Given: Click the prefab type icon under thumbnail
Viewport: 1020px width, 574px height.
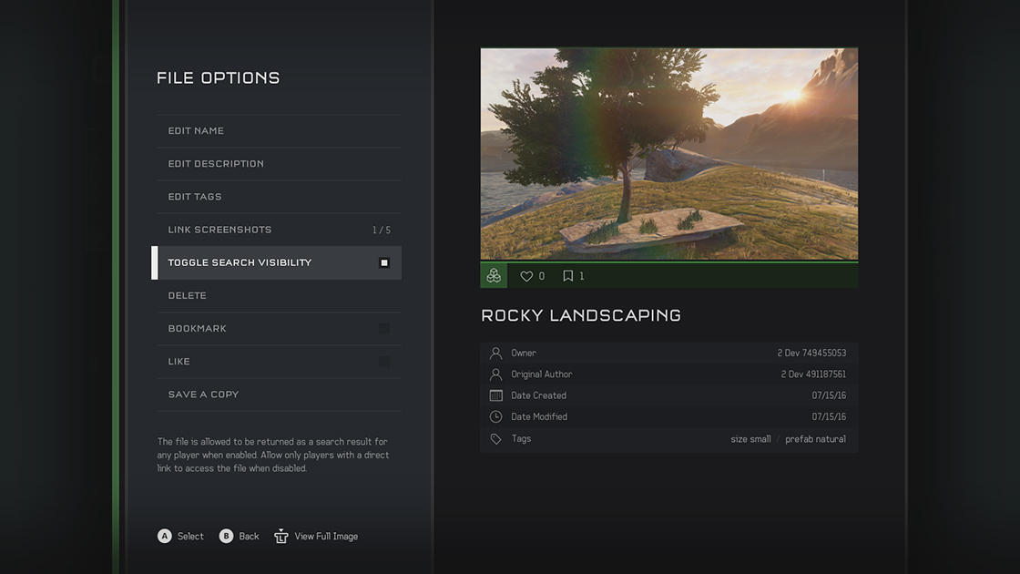Looking at the screenshot, I should pyautogui.click(x=494, y=276).
